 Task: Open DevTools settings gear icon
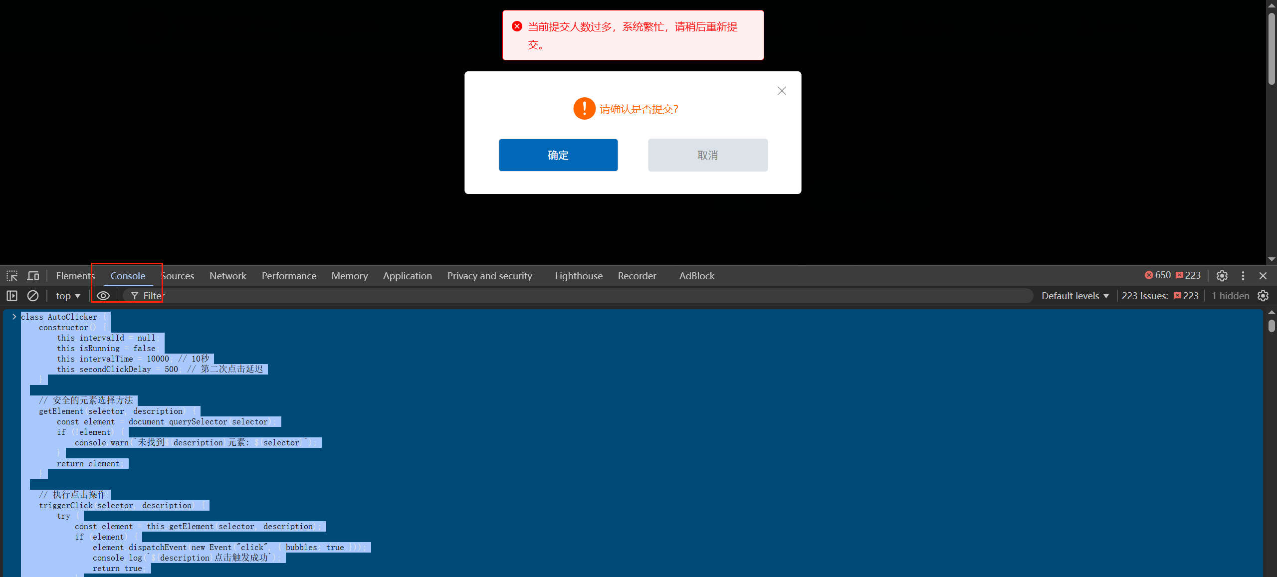click(x=1222, y=276)
